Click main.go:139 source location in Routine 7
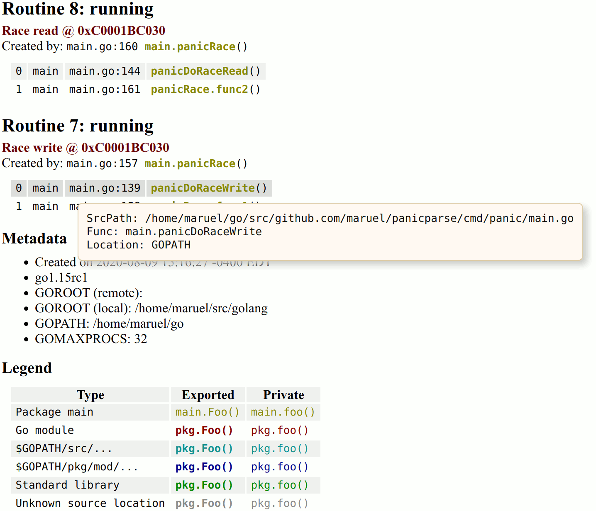 (105, 188)
